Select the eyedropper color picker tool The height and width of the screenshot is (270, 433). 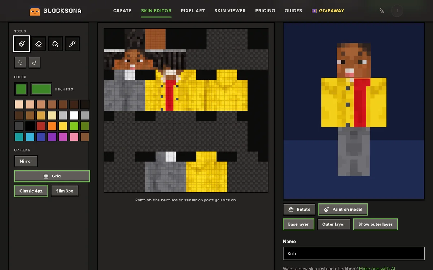(x=72, y=44)
